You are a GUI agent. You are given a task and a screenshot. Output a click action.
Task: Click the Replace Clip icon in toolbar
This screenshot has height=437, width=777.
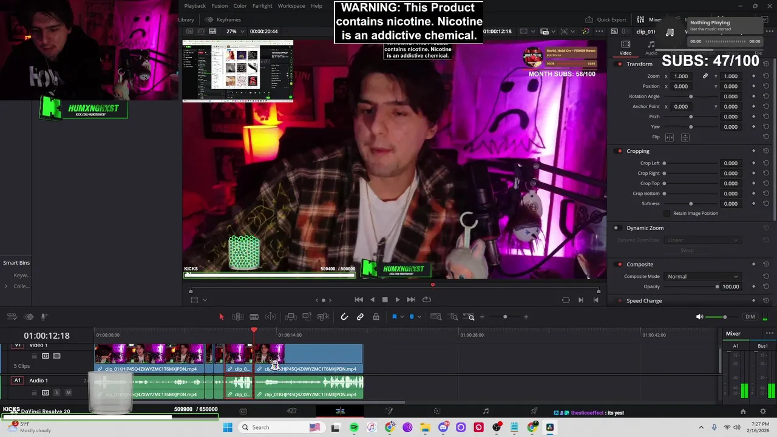(324, 317)
